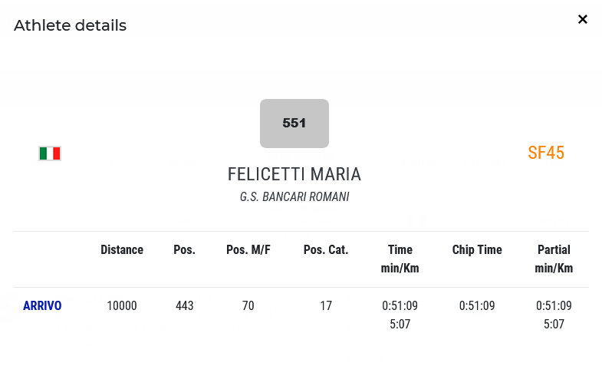Screen dimensions: 602x366
Task: Click the Partial min/Km column header
Action: 554,259
